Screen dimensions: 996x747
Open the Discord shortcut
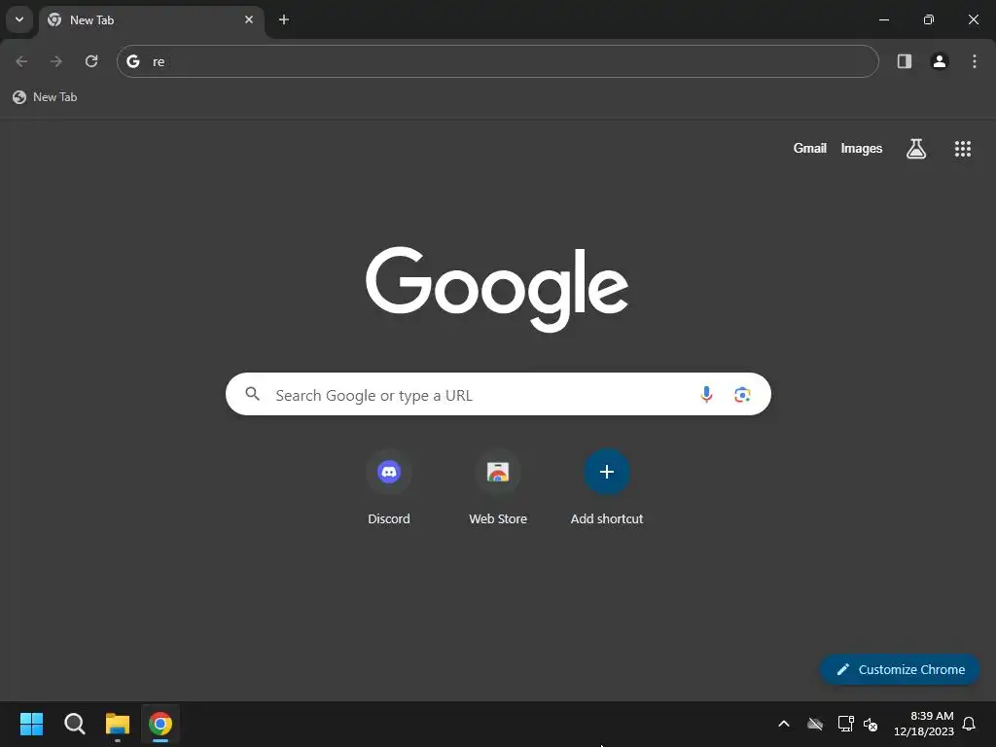coord(389,488)
